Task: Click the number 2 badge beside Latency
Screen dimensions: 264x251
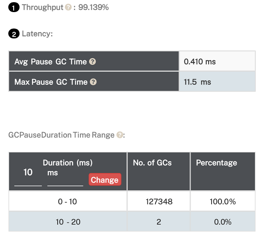Action: pos(14,34)
